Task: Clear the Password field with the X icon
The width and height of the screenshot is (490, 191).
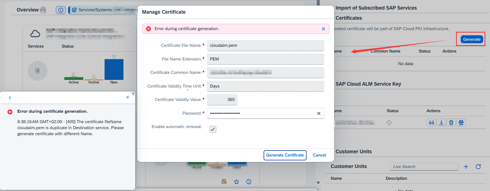Action: 319,113
